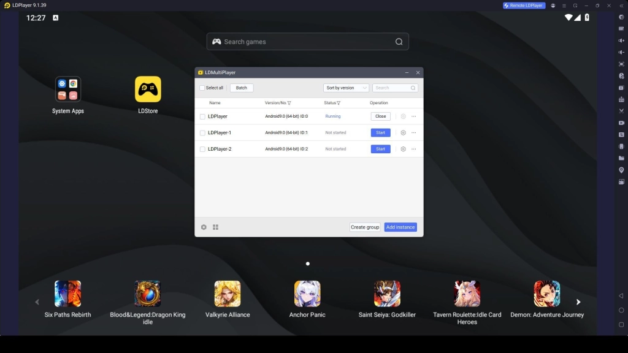Open settings gear for LDPlayer row

pos(404,116)
